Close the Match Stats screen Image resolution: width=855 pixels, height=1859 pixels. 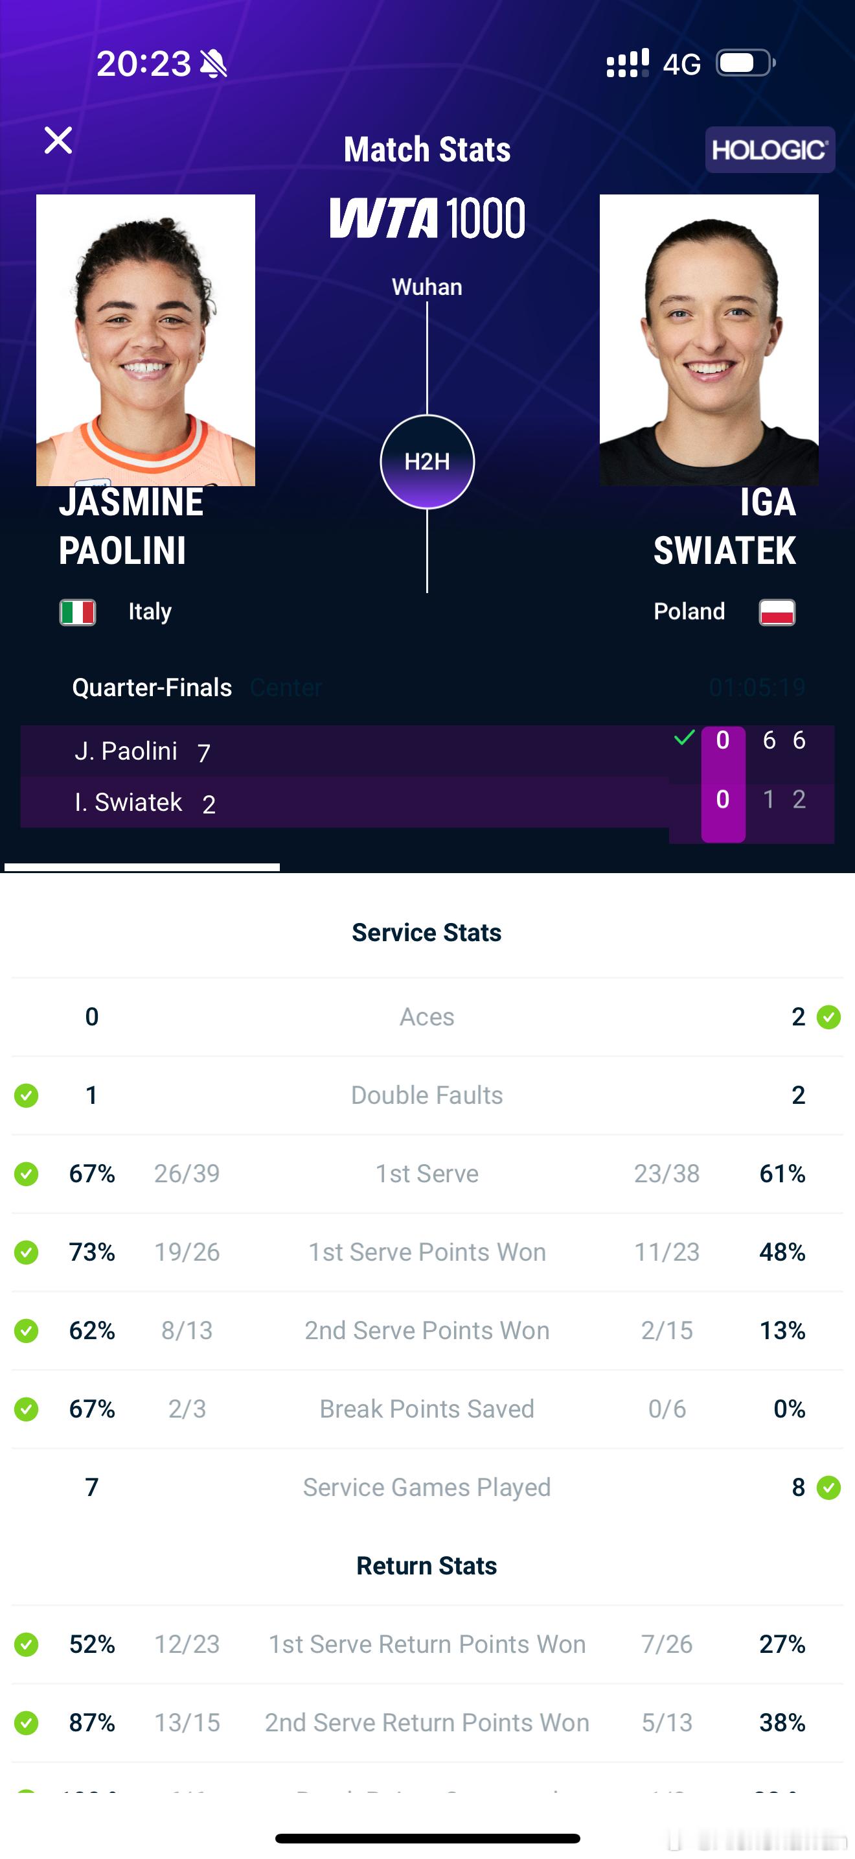(x=58, y=140)
